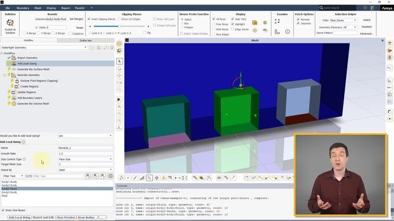
Task: Enable Show Cut Edges checkbox
Action: tap(119, 19)
